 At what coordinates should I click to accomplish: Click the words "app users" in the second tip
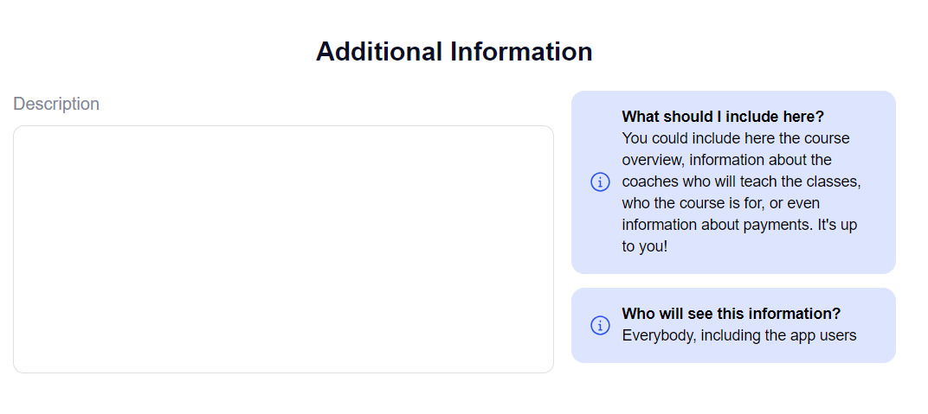(823, 335)
